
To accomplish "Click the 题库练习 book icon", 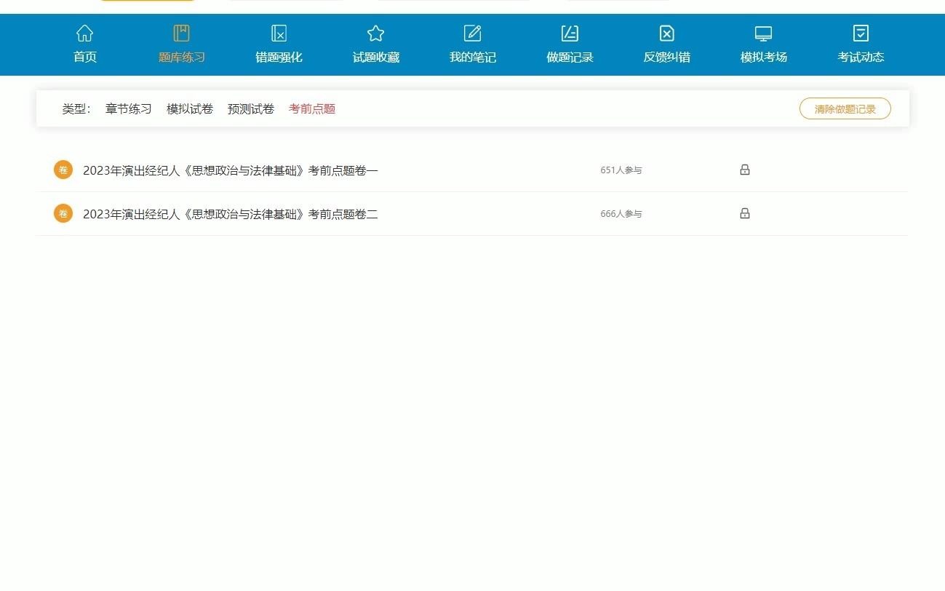I will [x=182, y=33].
